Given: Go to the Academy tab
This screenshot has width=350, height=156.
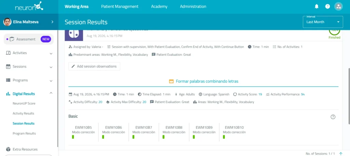Looking at the screenshot, I should pyautogui.click(x=159, y=6).
